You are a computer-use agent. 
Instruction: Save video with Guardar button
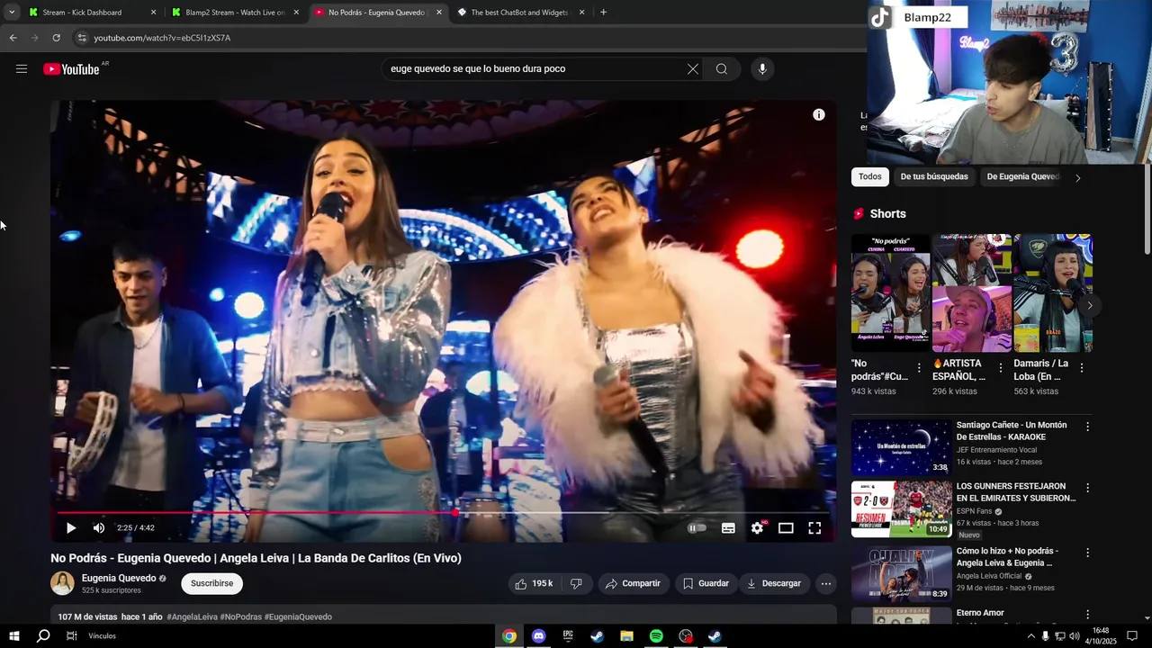[x=706, y=584]
